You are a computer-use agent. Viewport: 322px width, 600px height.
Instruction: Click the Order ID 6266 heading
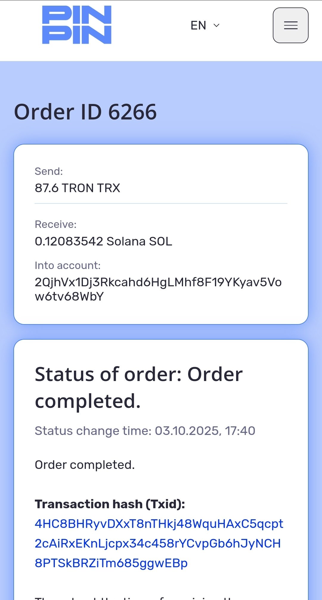(x=85, y=112)
